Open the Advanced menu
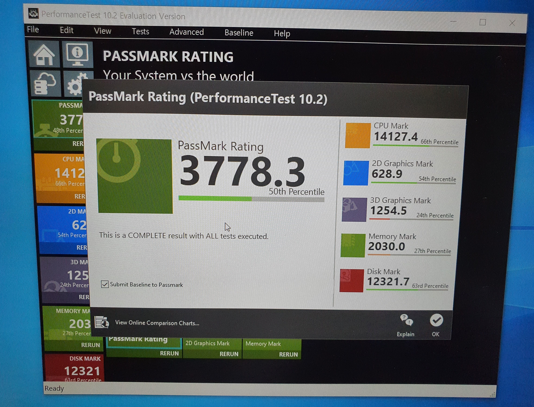 (x=186, y=32)
